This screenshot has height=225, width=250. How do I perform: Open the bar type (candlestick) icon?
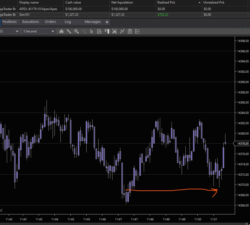point(62,31)
